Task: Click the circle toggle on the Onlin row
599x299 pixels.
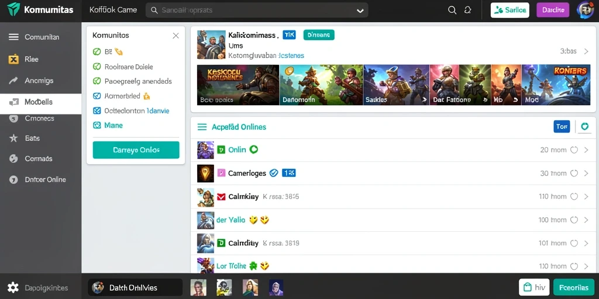Action: point(574,150)
